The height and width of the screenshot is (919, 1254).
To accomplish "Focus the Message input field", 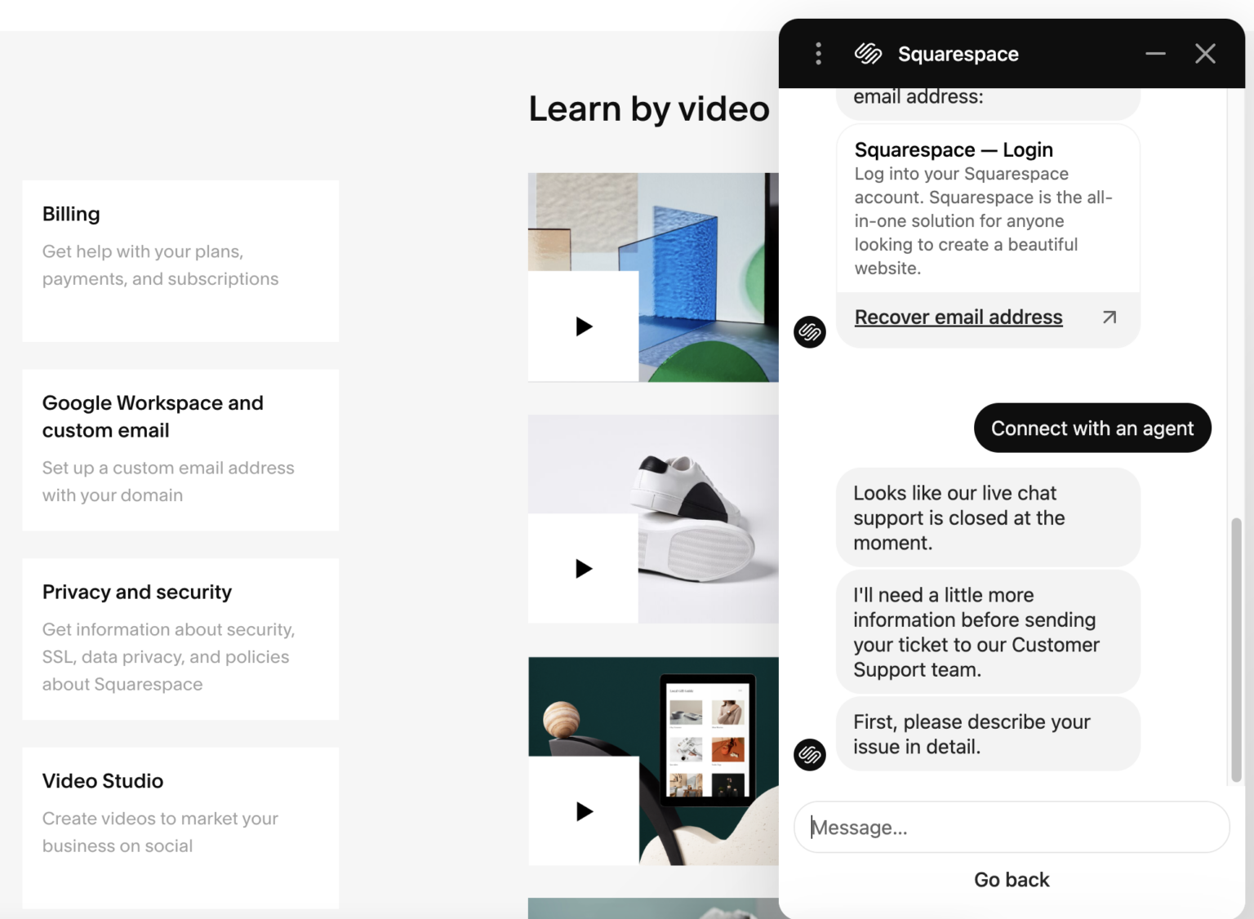I will (1011, 828).
